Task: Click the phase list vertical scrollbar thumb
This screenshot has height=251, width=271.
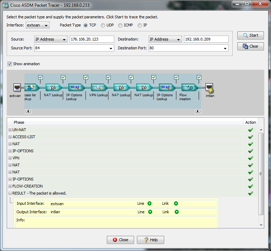Action: (x=261, y=174)
